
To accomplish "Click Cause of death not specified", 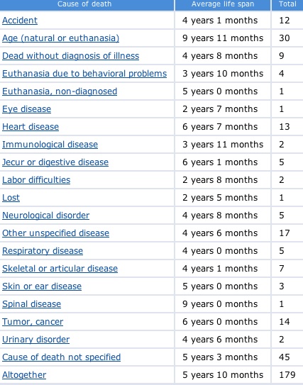I will [x=62, y=357].
